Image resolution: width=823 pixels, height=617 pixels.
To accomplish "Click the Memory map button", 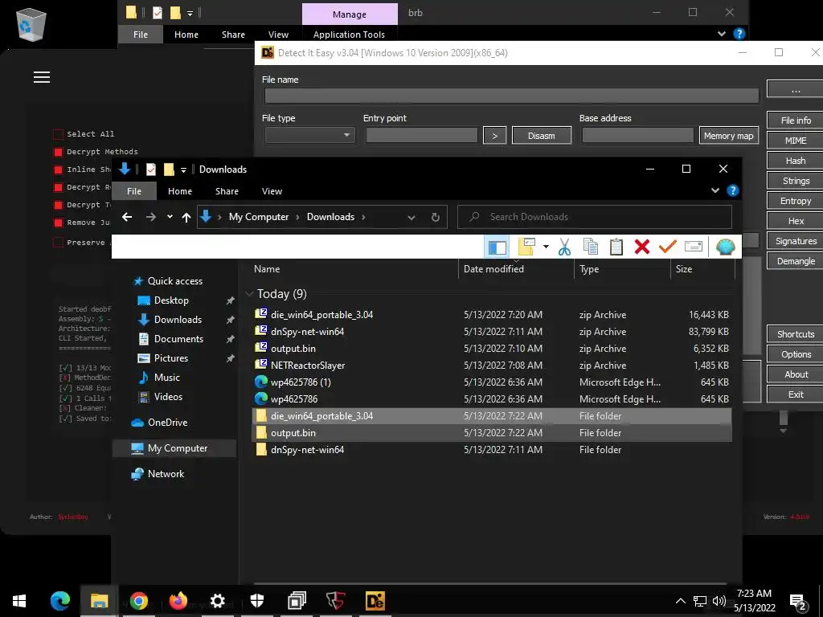I will 728,135.
